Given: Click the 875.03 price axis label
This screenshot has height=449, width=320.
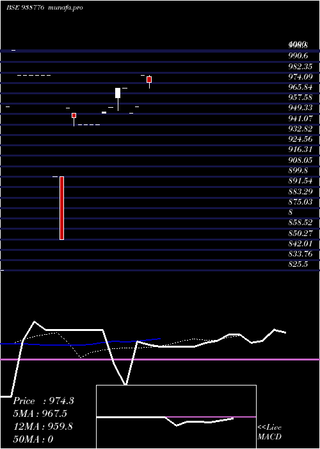Looking at the screenshot, I should point(300,201).
